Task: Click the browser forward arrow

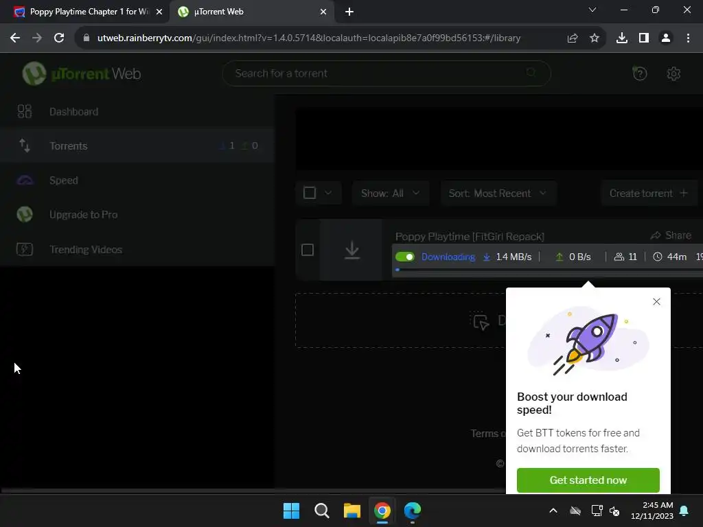Action: point(37,38)
